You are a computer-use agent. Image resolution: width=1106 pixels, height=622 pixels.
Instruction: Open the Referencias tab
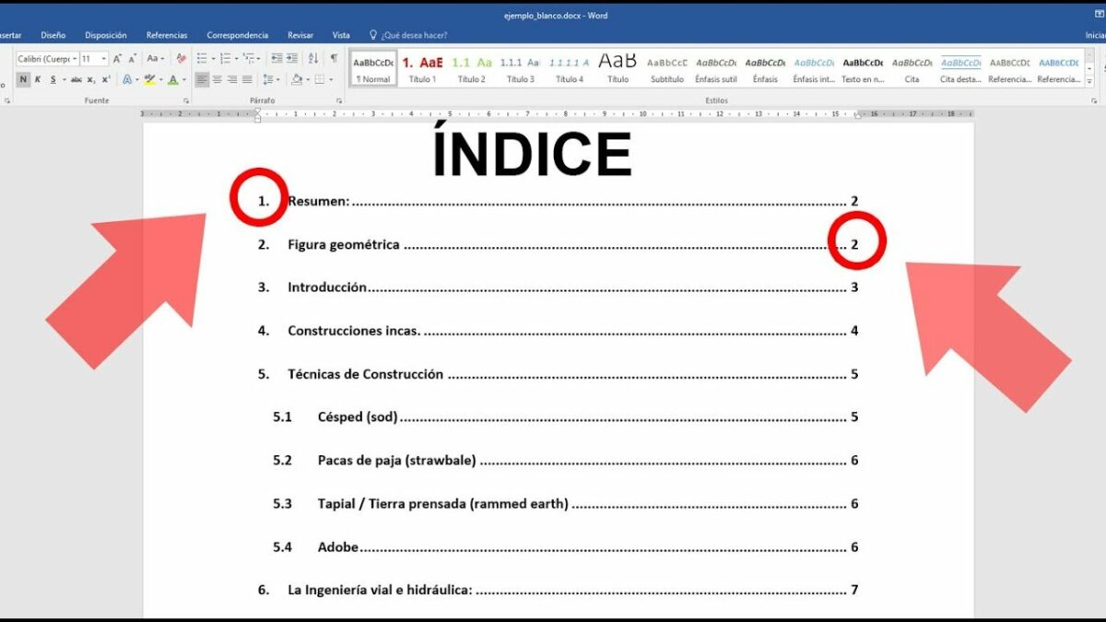click(166, 34)
